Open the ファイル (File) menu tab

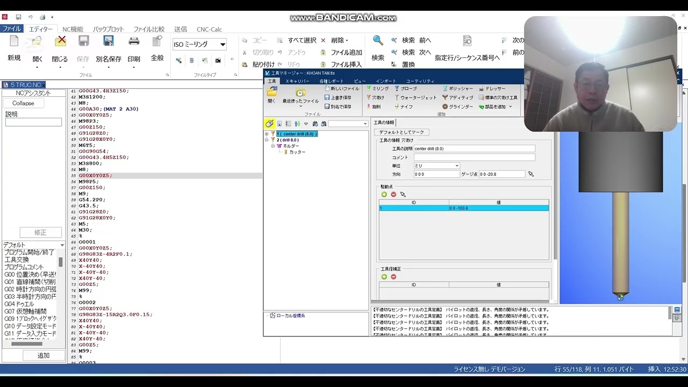click(11, 29)
